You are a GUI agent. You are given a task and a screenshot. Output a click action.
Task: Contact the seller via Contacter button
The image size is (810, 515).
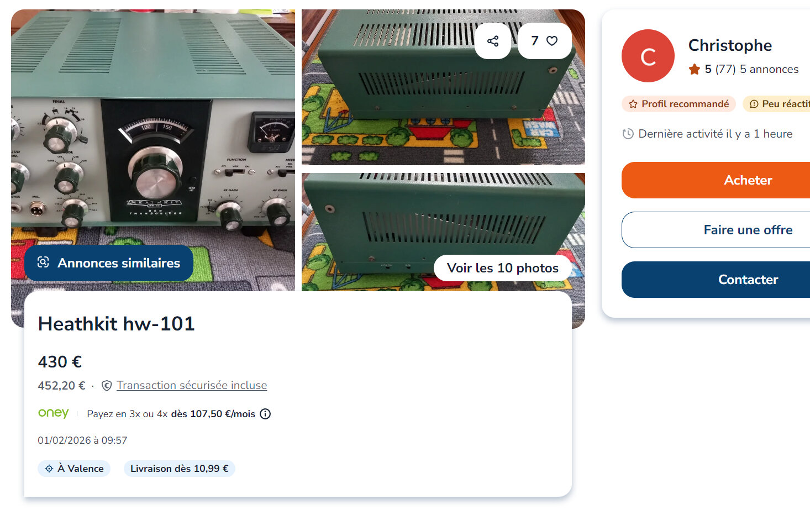pyautogui.click(x=716, y=280)
